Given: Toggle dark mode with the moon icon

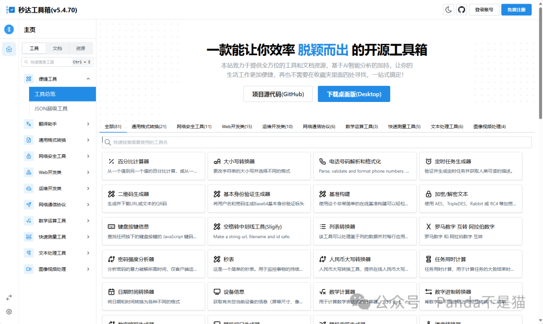Looking at the screenshot, I should pos(448,10).
